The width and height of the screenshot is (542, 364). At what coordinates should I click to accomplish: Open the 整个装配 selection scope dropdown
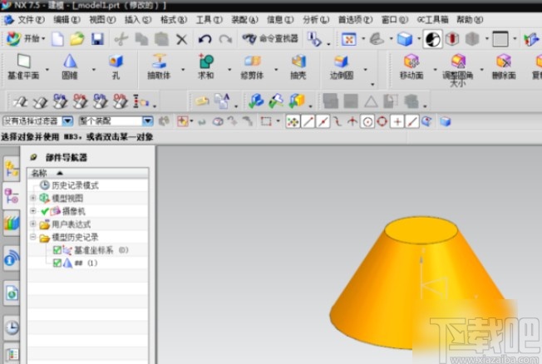click(148, 121)
